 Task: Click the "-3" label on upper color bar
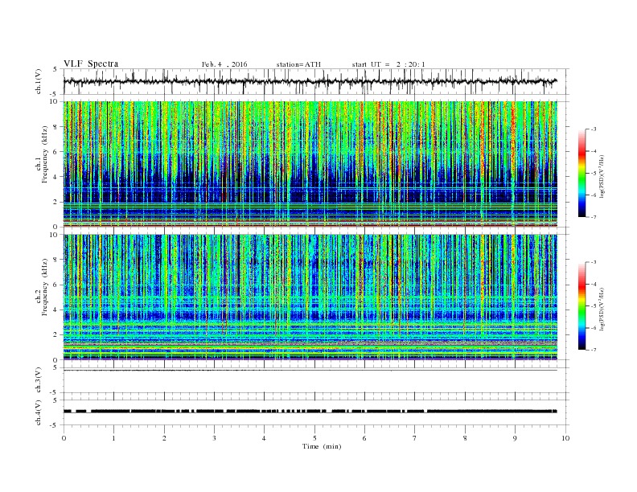click(x=593, y=129)
